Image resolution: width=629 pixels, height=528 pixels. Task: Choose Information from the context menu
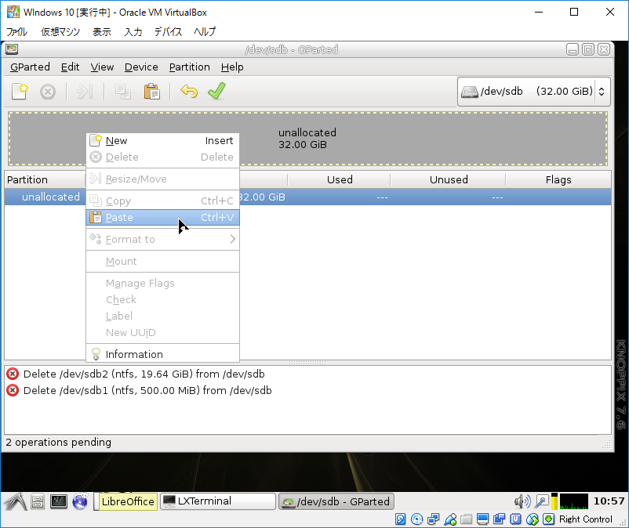coord(162,354)
